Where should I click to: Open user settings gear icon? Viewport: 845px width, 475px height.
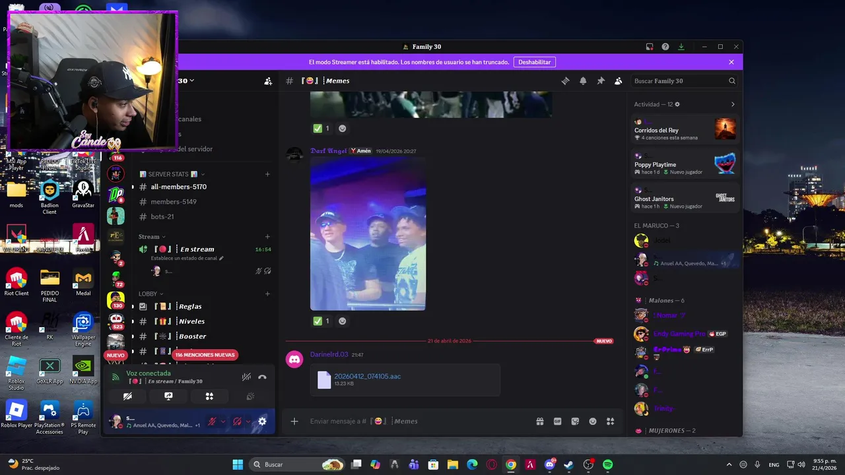point(262,422)
